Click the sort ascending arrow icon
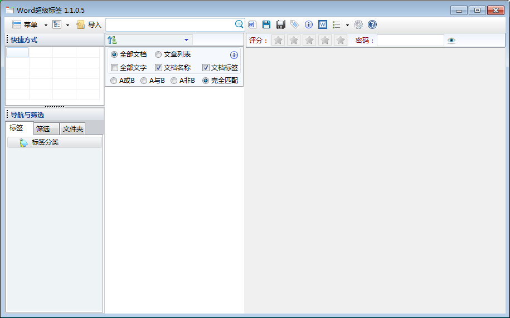Screen dimensions: 510x318 [x=112, y=40]
